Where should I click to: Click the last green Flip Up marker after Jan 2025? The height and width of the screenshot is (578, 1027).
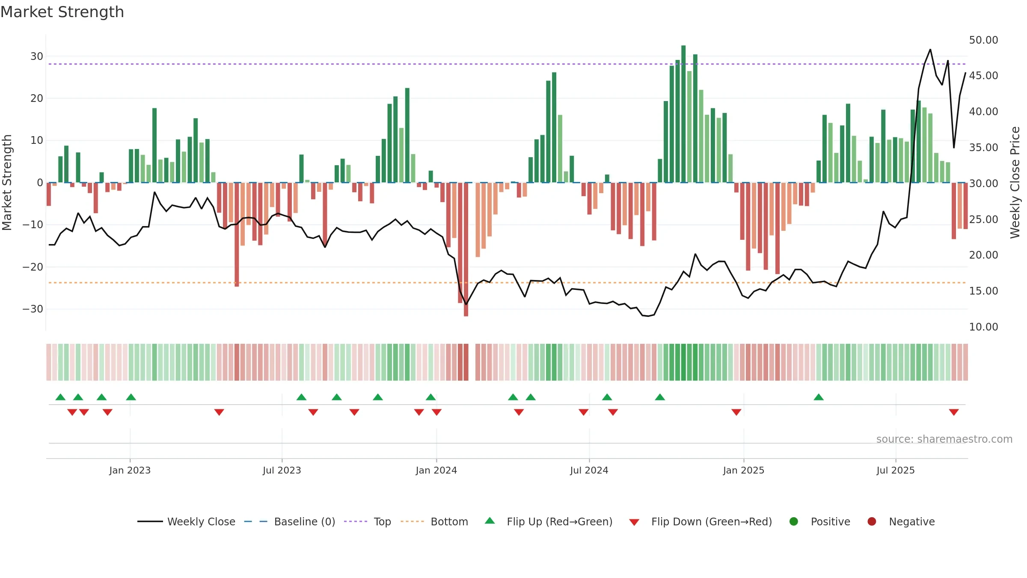click(819, 397)
